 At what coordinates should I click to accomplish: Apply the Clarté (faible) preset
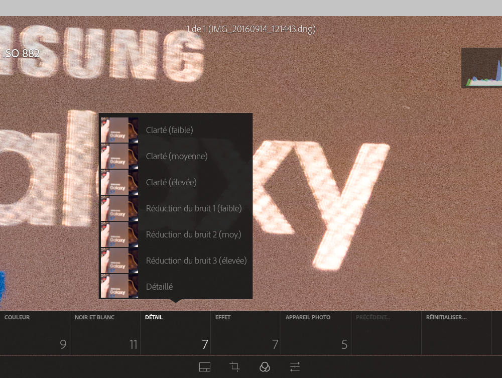click(176, 130)
